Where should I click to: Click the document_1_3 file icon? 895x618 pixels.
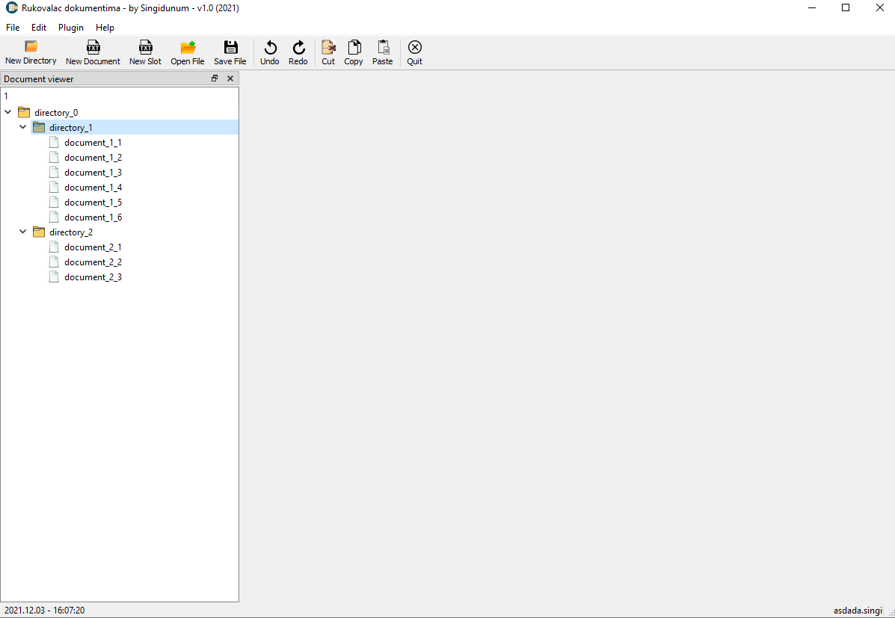(x=54, y=173)
